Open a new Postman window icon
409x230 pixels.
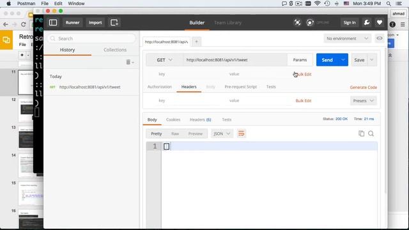click(114, 22)
